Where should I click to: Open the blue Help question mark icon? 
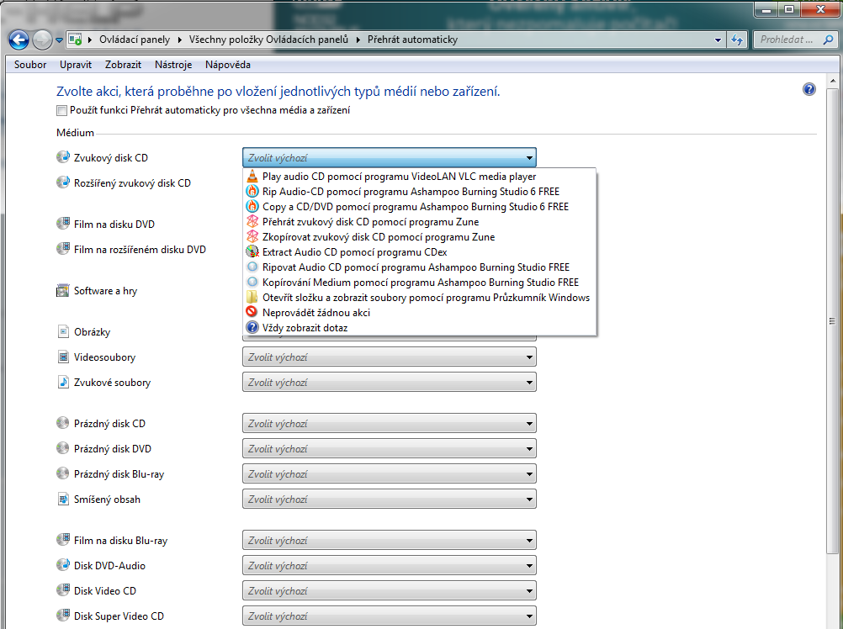coord(809,89)
